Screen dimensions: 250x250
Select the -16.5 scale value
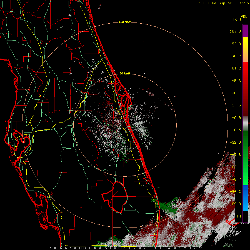(x=235, y=130)
